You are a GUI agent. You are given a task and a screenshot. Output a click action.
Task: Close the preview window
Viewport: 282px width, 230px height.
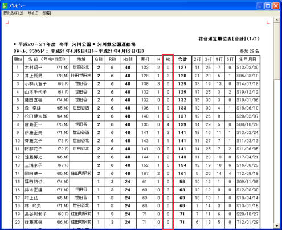point(276,6)
